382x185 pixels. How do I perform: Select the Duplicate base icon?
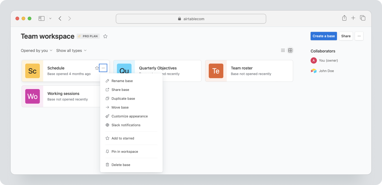[x=107, y=98]
